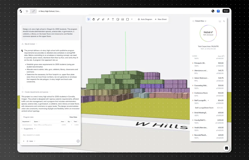Click the Share button
This screenshot has height=160, width=249.
click(226, 11)
